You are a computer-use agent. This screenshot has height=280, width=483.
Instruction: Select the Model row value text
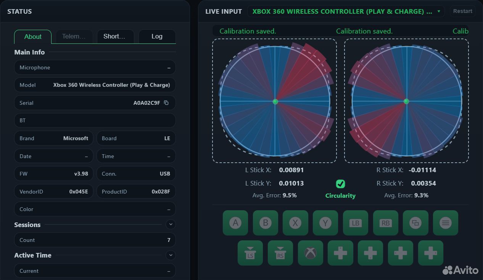tap(112, 85)
